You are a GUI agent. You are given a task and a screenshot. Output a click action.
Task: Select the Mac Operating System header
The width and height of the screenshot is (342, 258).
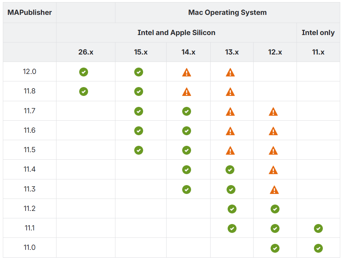coord(228,12)
